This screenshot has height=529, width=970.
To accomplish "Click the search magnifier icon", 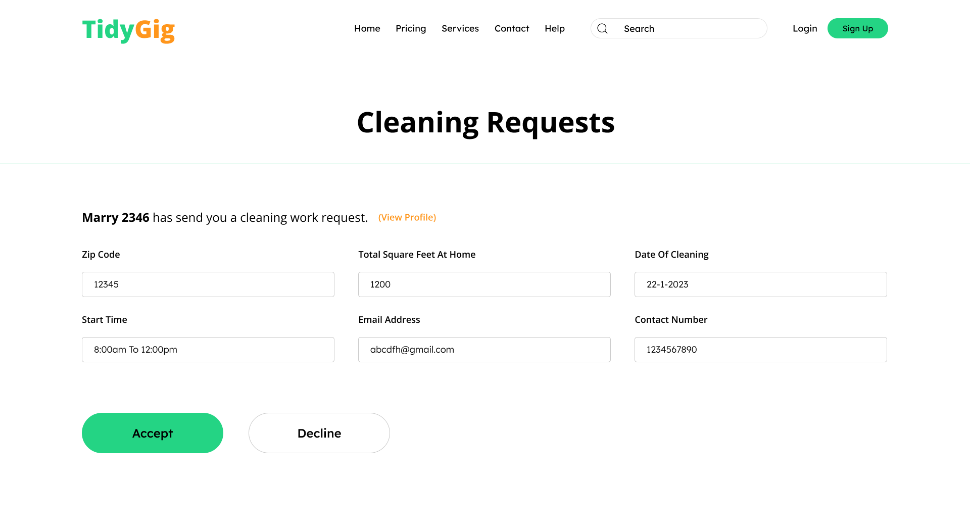I will pyautogui.click(x=602, y=28).
